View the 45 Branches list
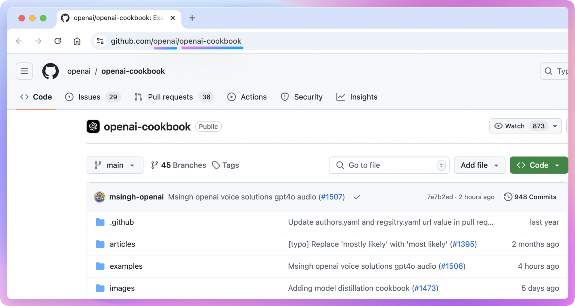This screenshot has width=575, height=306. pos(179,165)
